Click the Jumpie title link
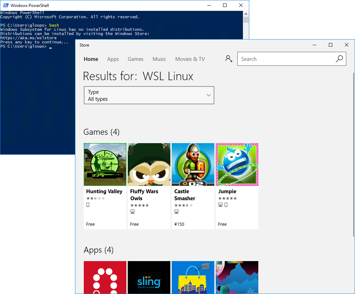This screenshot has height=294, width=355. pos(227,191)
